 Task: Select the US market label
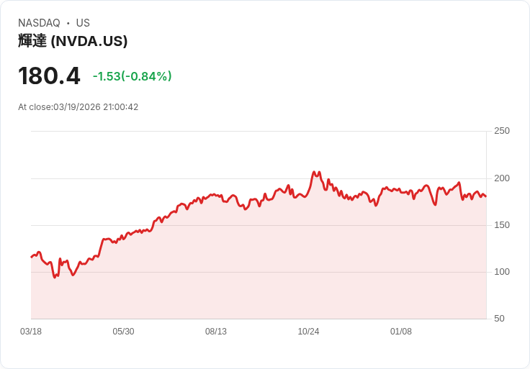click(83, 23)
